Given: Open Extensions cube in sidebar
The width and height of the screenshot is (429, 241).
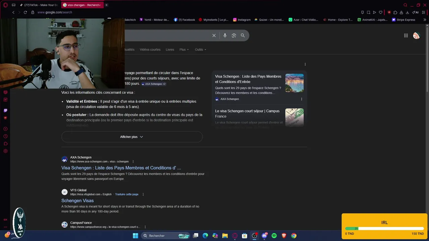Looking at the screenshot, I should tap(5, 144).
